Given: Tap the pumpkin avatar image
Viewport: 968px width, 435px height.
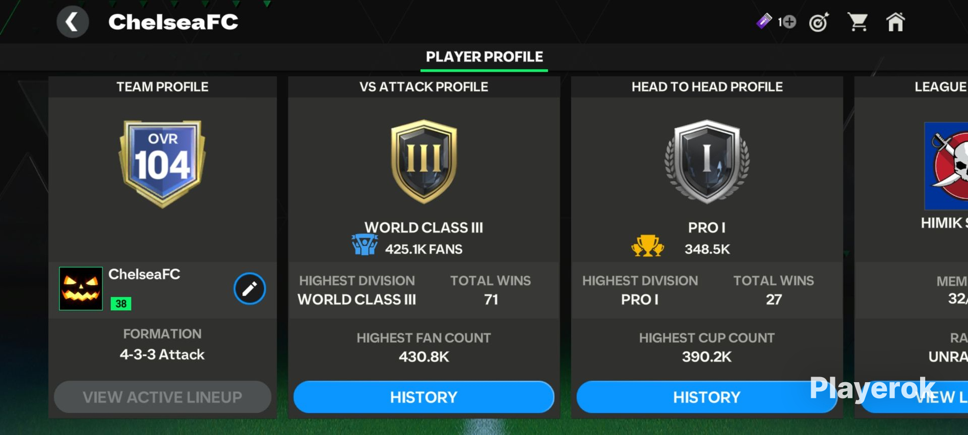Looking at the screenshot, I should [81, 288].
